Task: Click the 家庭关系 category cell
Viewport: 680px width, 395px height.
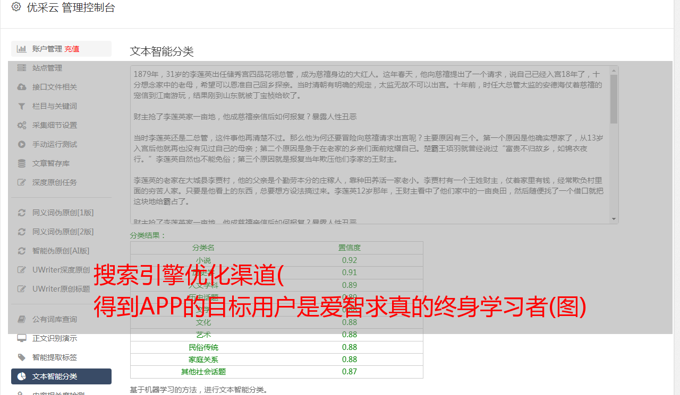Action: 203,359
